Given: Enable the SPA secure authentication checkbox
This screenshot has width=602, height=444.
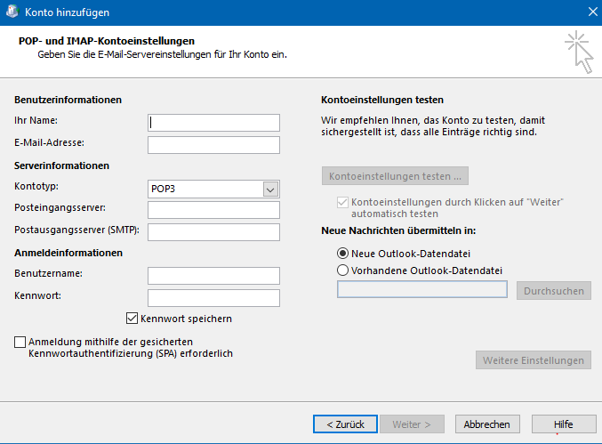Looking at the screenshot, I should (20, 342).
